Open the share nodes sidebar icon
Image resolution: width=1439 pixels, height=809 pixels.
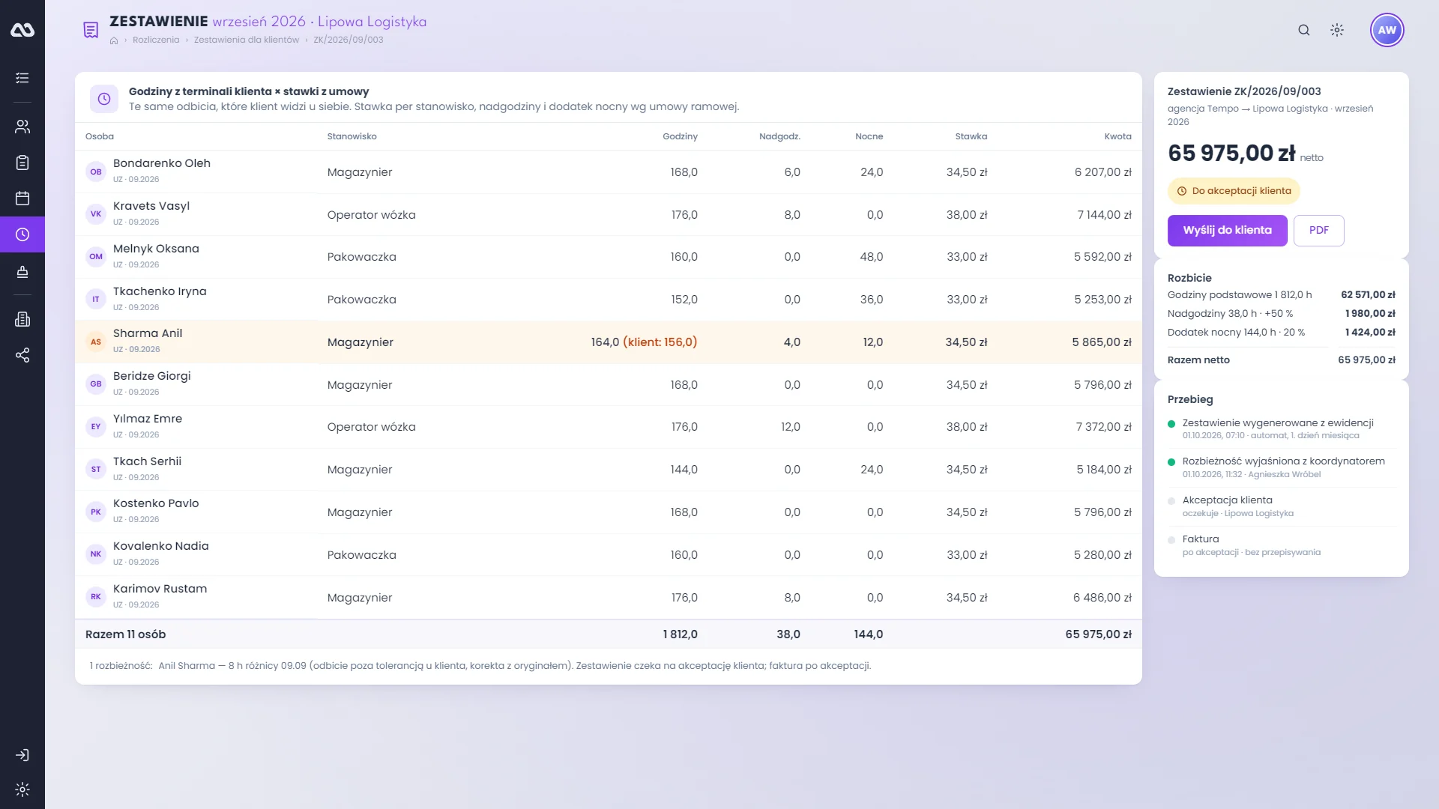[22, 355]
